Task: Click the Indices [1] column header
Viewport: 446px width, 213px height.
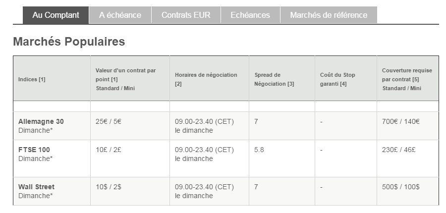Action: pos(32,79)
